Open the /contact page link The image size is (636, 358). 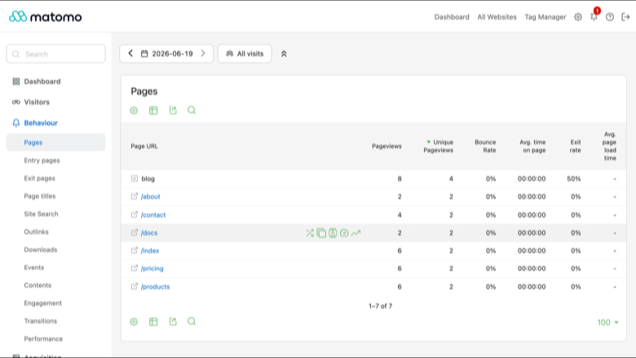pyautogui.click(x=153, y=214)
